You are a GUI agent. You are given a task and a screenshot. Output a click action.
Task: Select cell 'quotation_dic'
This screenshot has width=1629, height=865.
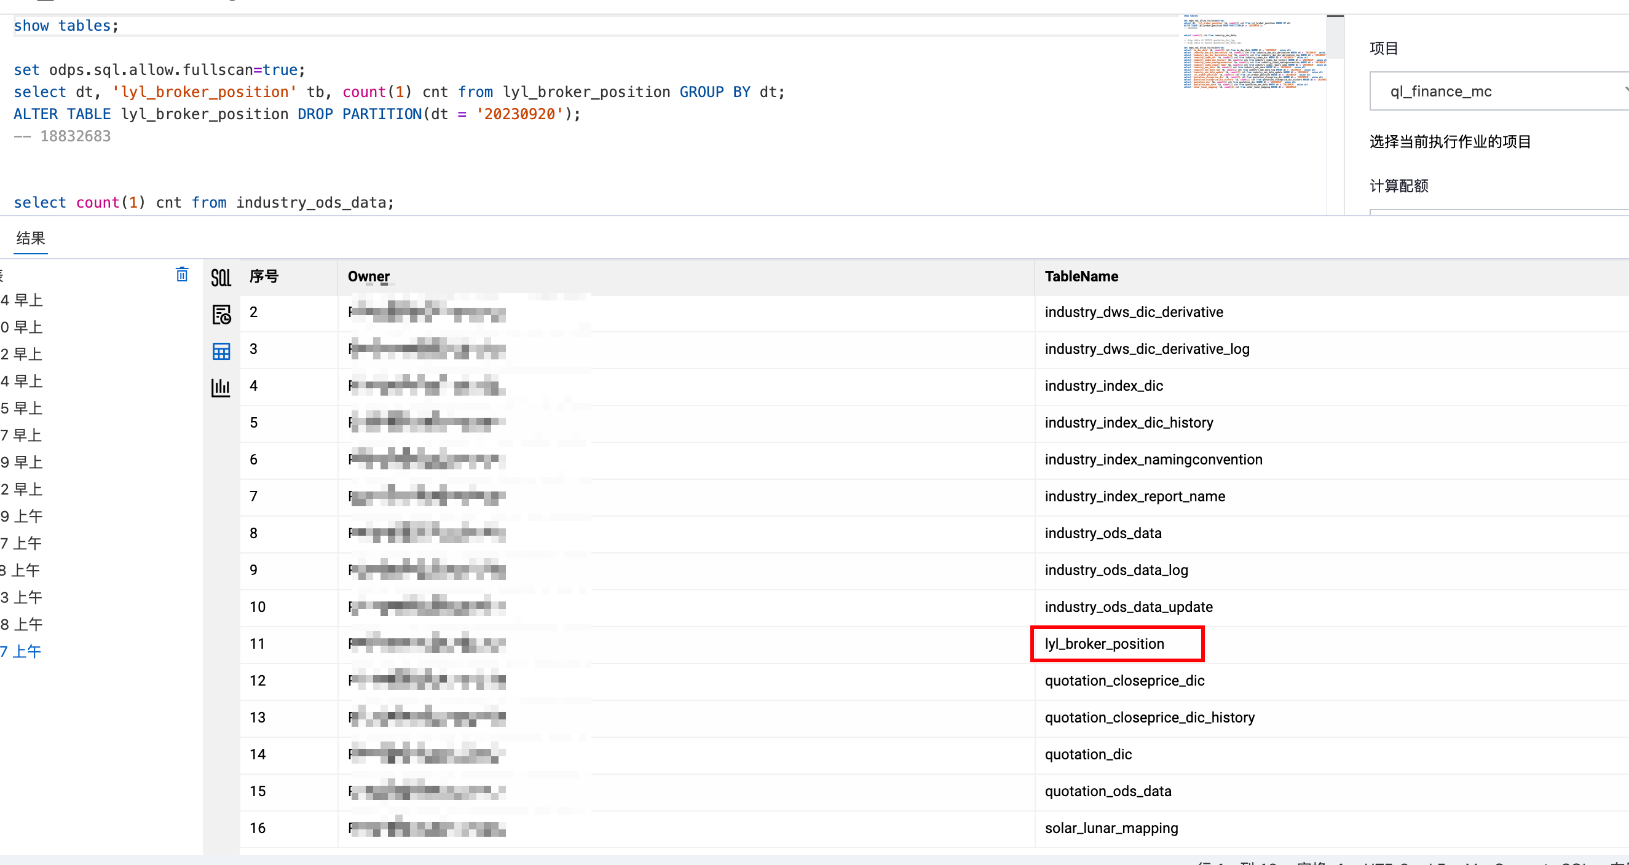[x=1088, y=754]
